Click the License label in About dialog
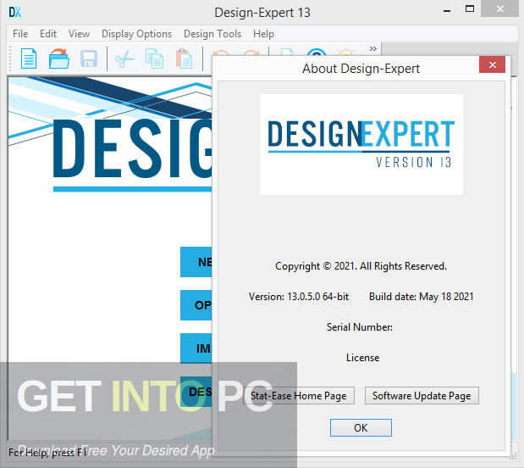The image size is (524, 468). coord(362,358)
